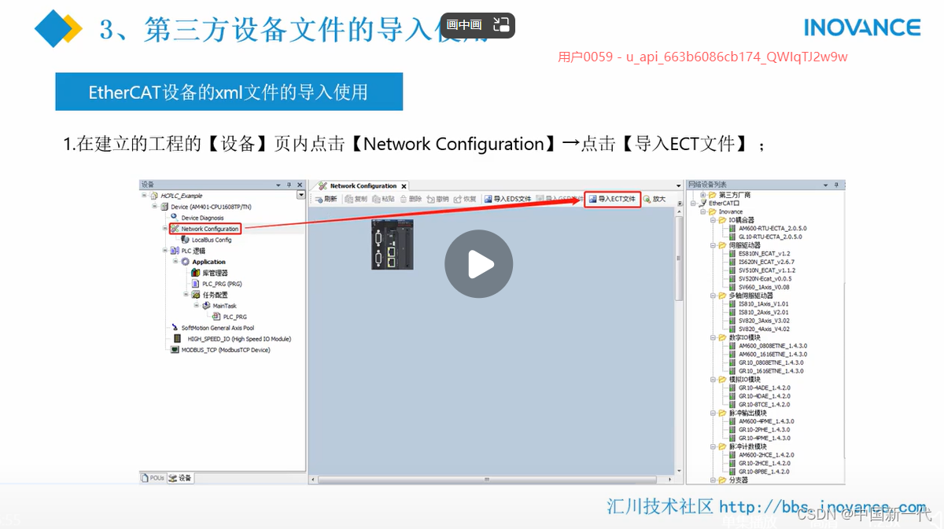This screenshot has width=944, height=529.
Task: Click the Copy (复制) toolbar button
Action: pyautogui.click(x=356, y=199)
